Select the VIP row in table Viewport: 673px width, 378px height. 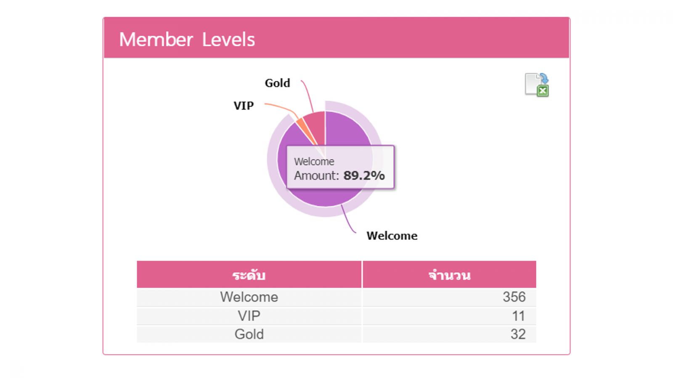pos(336,316)
